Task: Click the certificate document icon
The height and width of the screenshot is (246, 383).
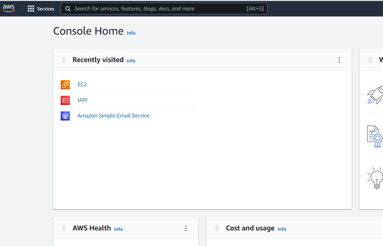Action: point(375,137)
